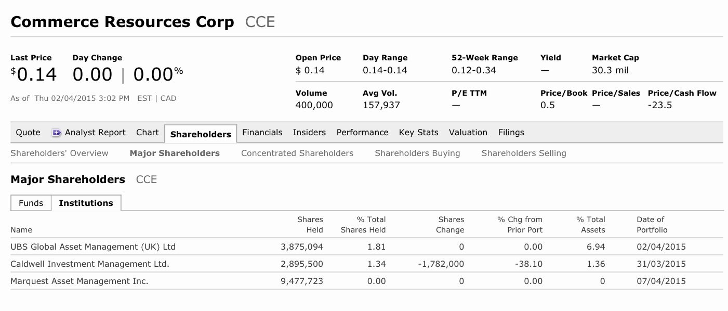The height and width of the screenshot is (311, 728).
Task: Open the Key Stats tab
Action: [x=419, y=132]
